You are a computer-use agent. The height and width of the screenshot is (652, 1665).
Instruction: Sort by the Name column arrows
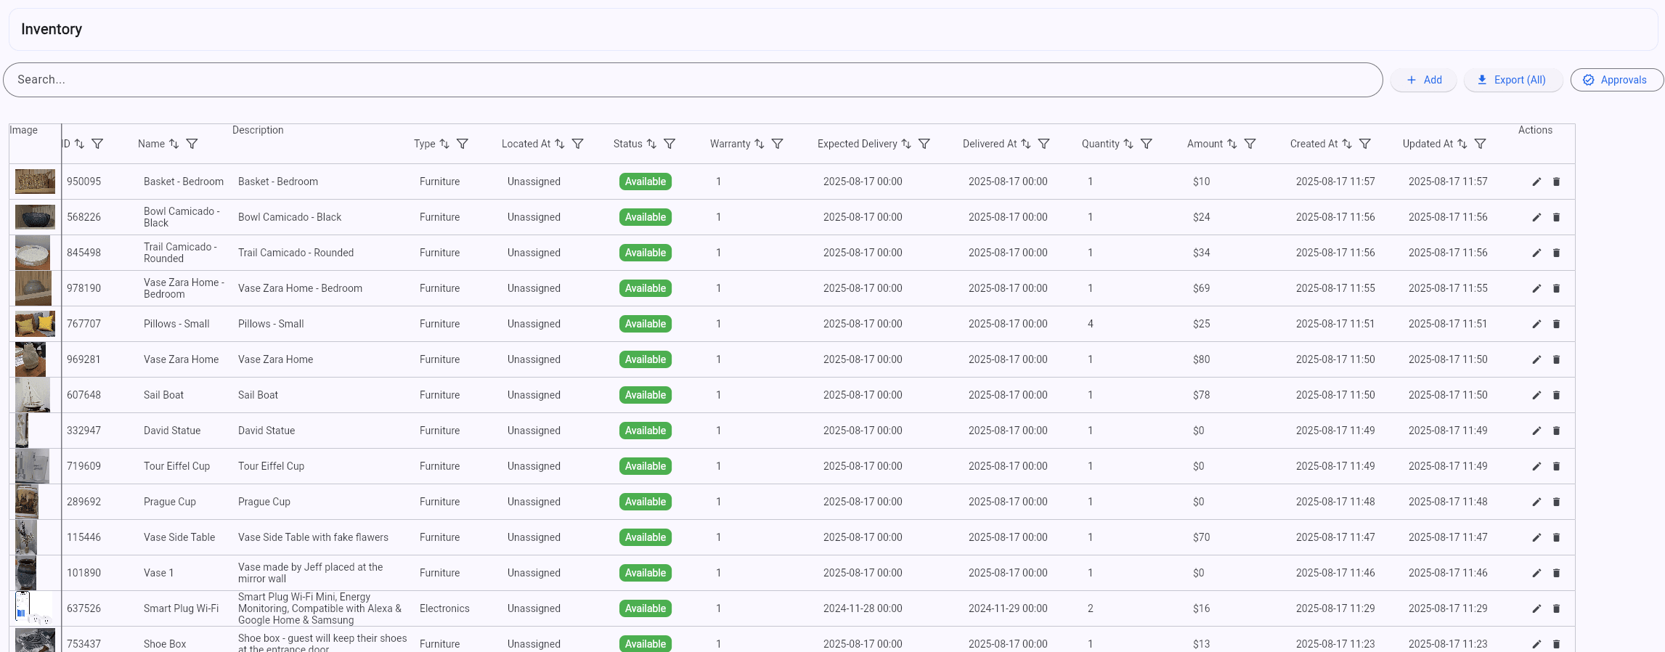pos(174,144)
